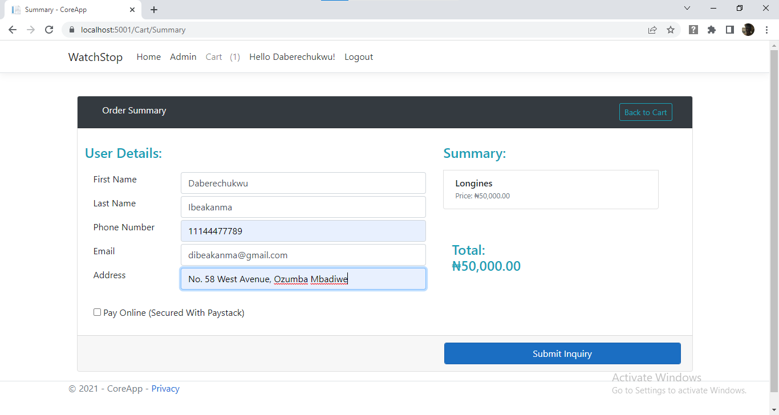The width and height of the screenshot is (779, 415).
Task: Click the Address input field
Action: (303, 279)
